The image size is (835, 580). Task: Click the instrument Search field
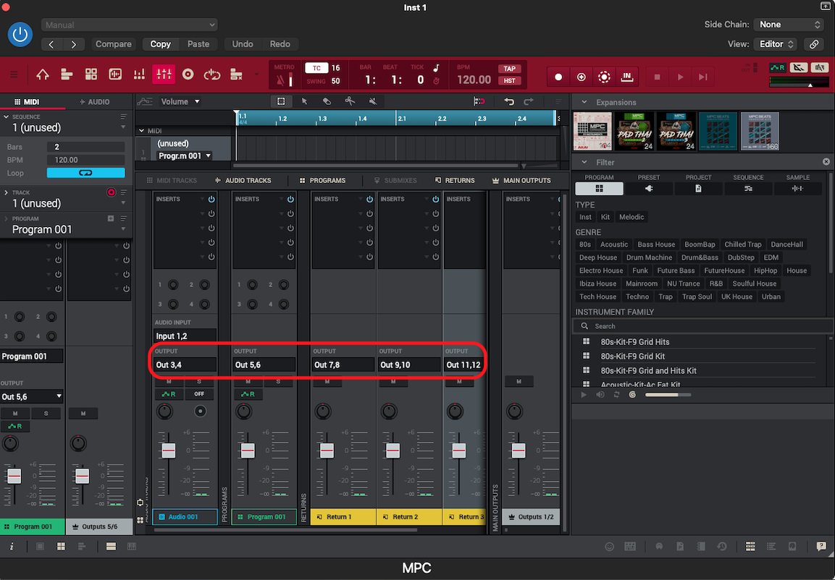pyautogui.click(x=703, y=326)
